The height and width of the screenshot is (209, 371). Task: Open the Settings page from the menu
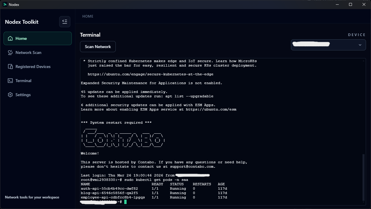23,94
